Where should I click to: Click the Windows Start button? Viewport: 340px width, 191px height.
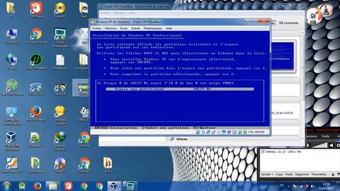pos(6,186)
